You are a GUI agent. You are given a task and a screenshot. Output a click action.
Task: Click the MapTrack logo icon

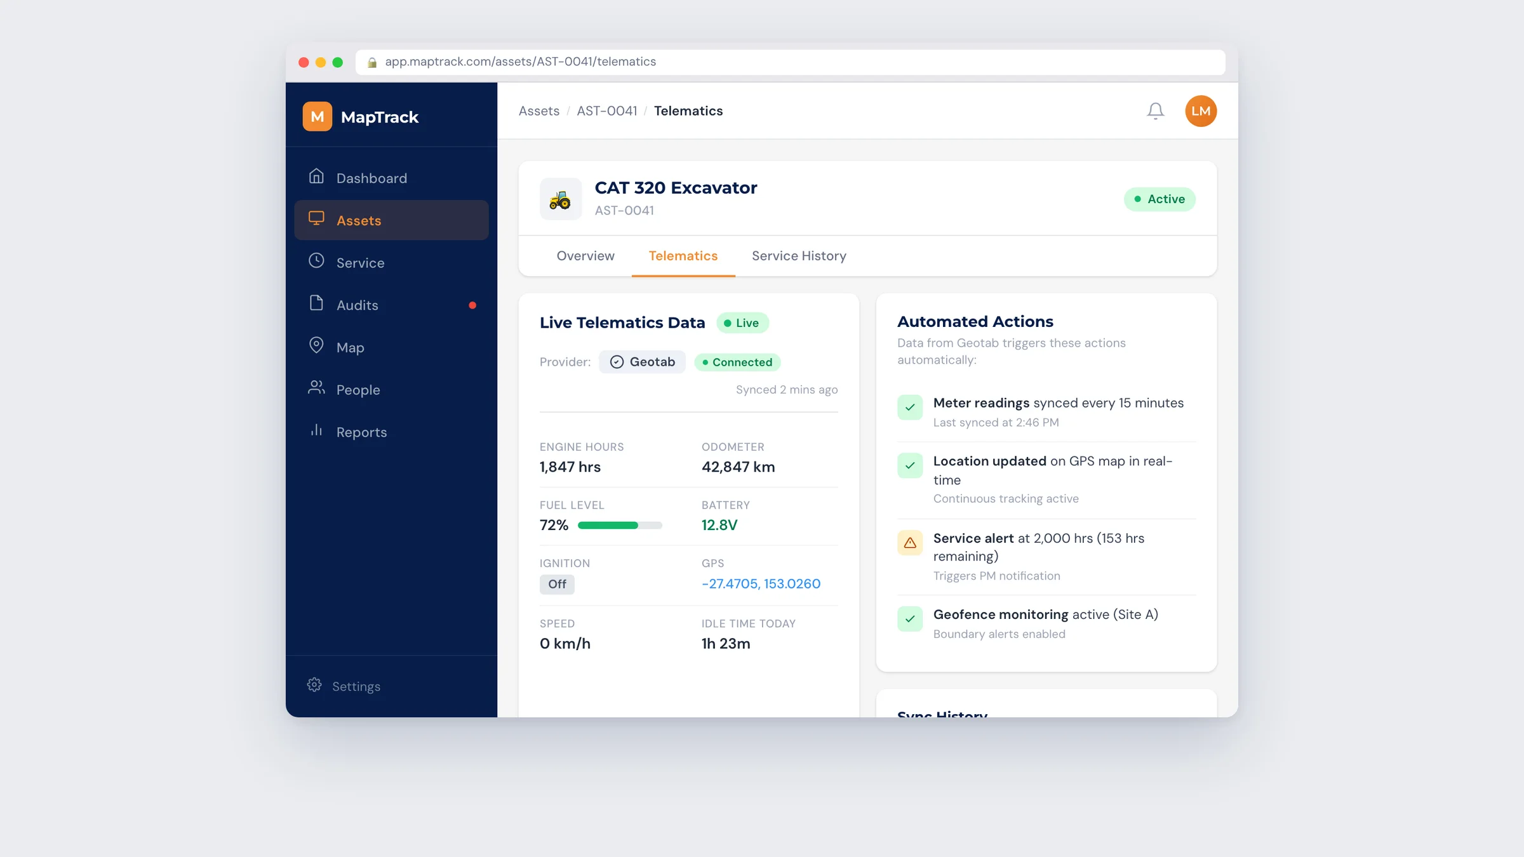pyautogui.click(x=317, y=117)
